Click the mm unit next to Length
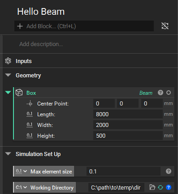This screenshot has width=178, height=194. pos(169,114)
